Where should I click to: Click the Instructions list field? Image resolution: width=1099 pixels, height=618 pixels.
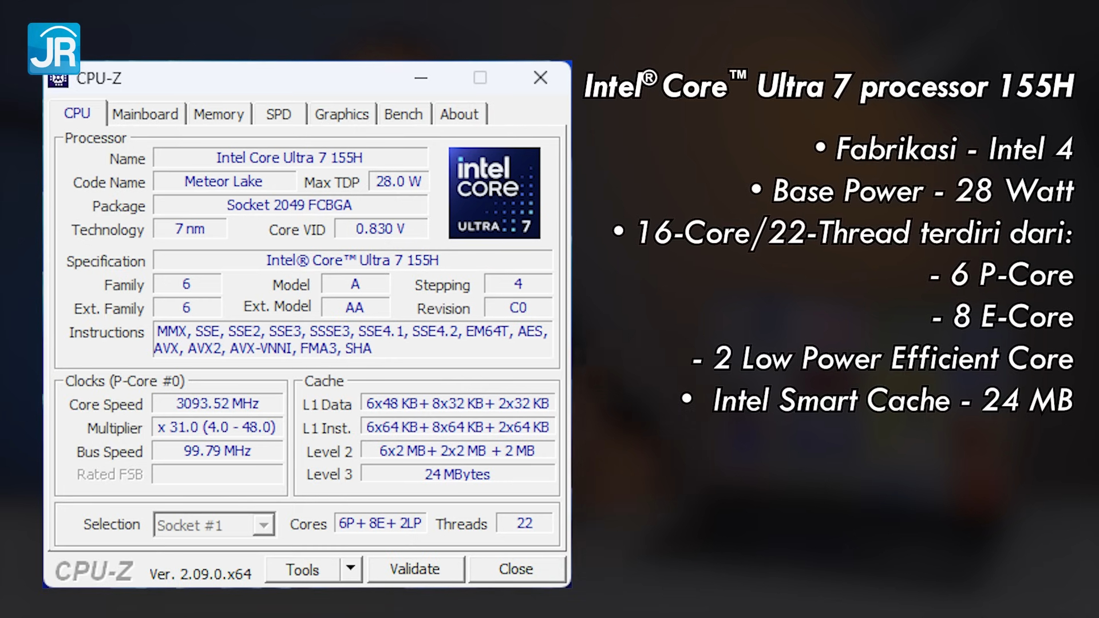(x=351, y=340)
